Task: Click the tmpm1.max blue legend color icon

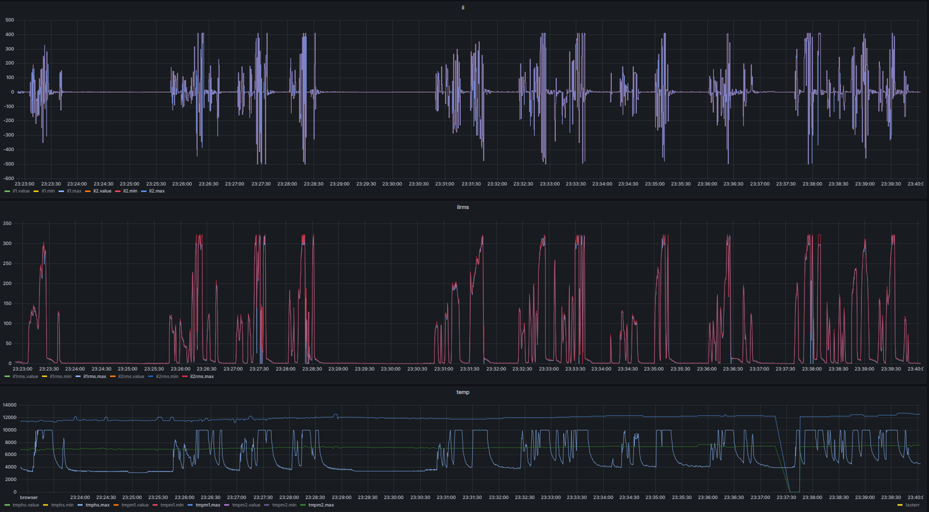Action: [x=190, y=505]
